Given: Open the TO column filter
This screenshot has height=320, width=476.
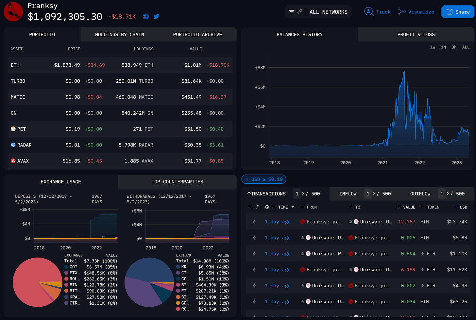Looking at the screenshot, I should 350,207.
